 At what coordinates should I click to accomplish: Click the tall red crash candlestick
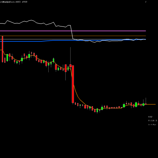pos(73,84)
